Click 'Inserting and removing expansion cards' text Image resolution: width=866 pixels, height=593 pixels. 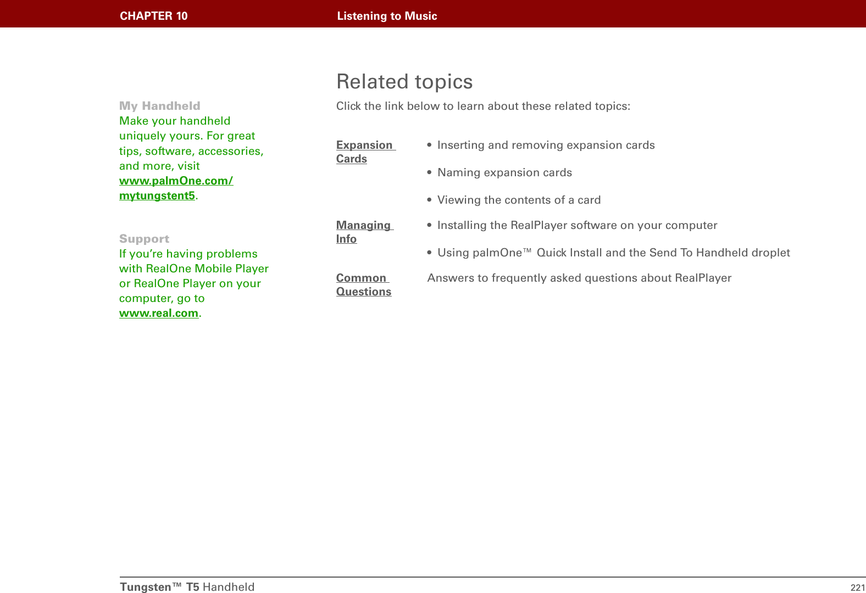pyautogui.click(x=546, y=145)
